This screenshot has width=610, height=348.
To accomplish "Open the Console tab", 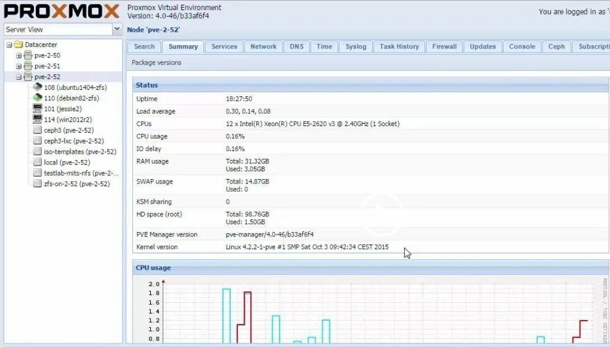I will point(522,47).
